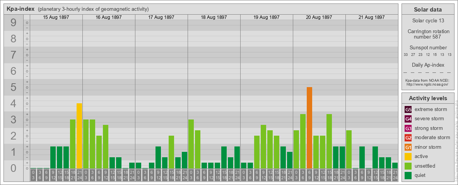Open the ngdc.noaa.gov data source link
Image resolution: width=458 pixels, height=185 pixels.
pyautogui.click(x=427, y=84)
